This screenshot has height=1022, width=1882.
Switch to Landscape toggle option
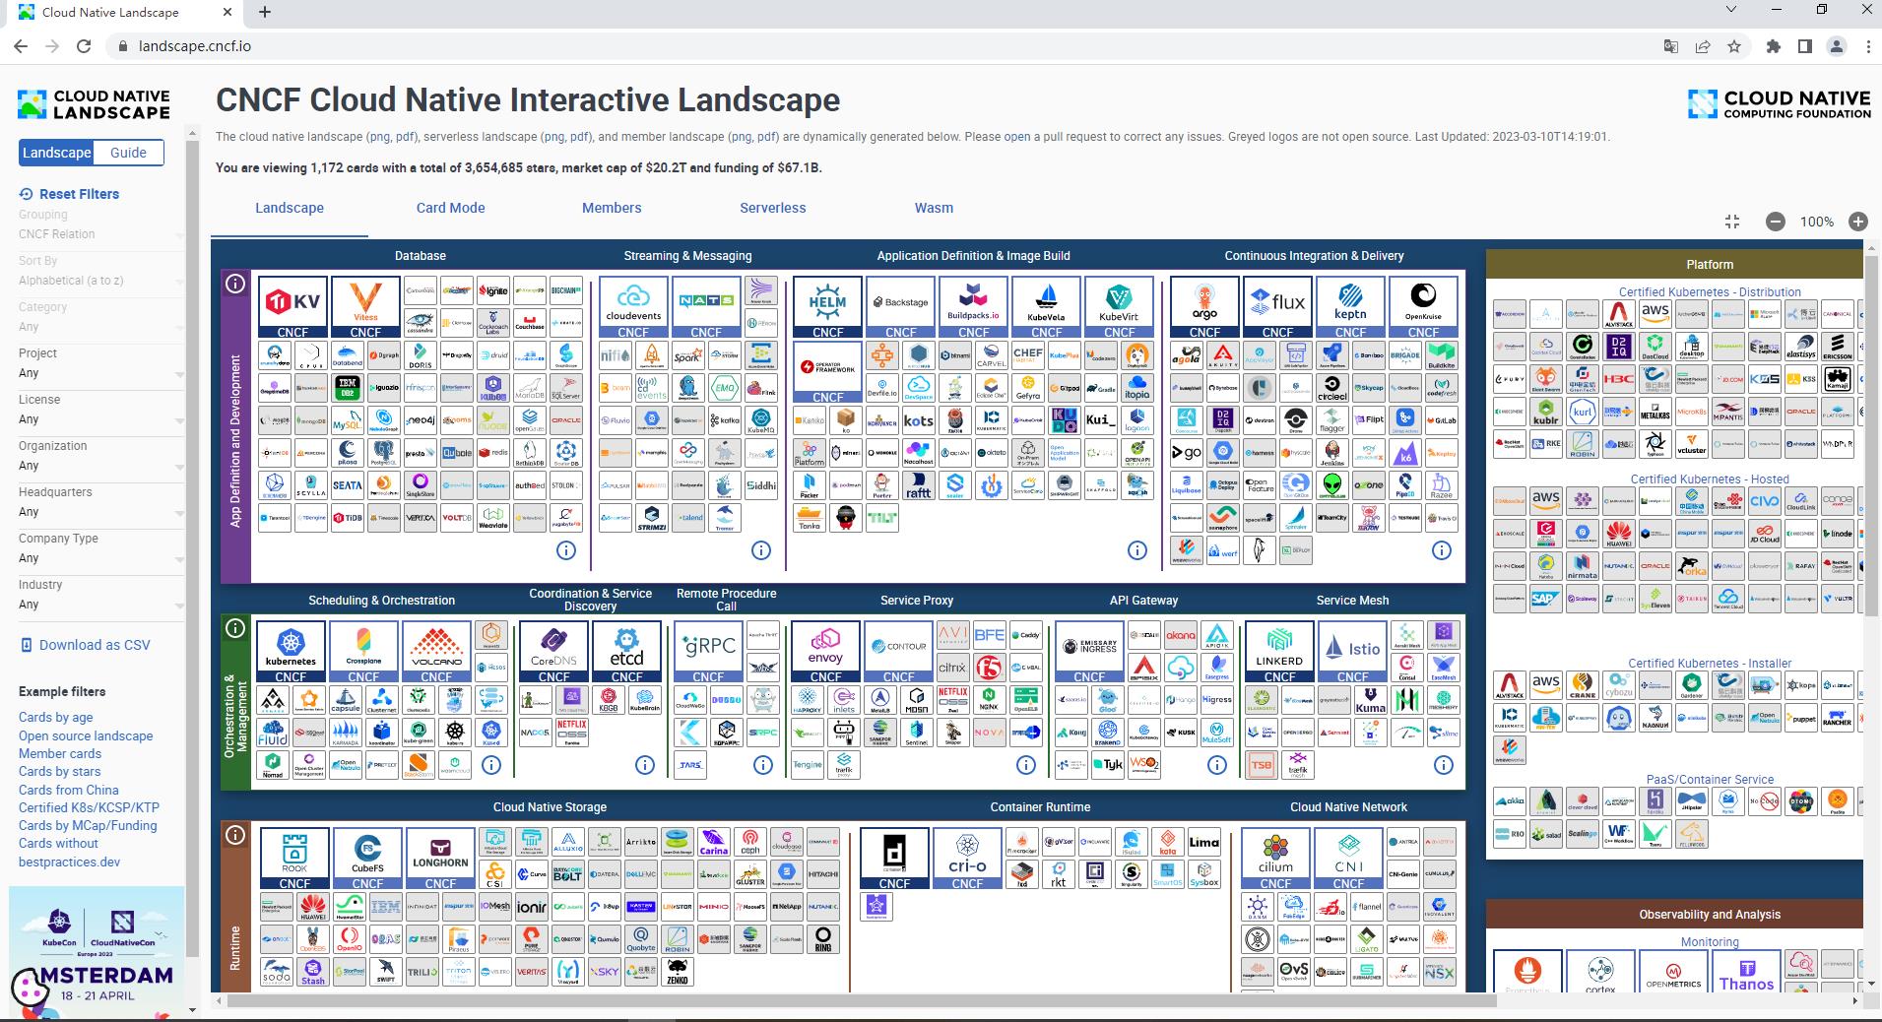point(56,153)
